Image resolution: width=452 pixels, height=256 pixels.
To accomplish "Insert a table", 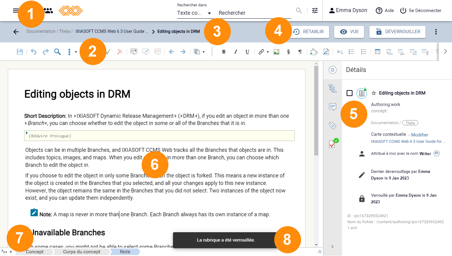I will point(378,52).
